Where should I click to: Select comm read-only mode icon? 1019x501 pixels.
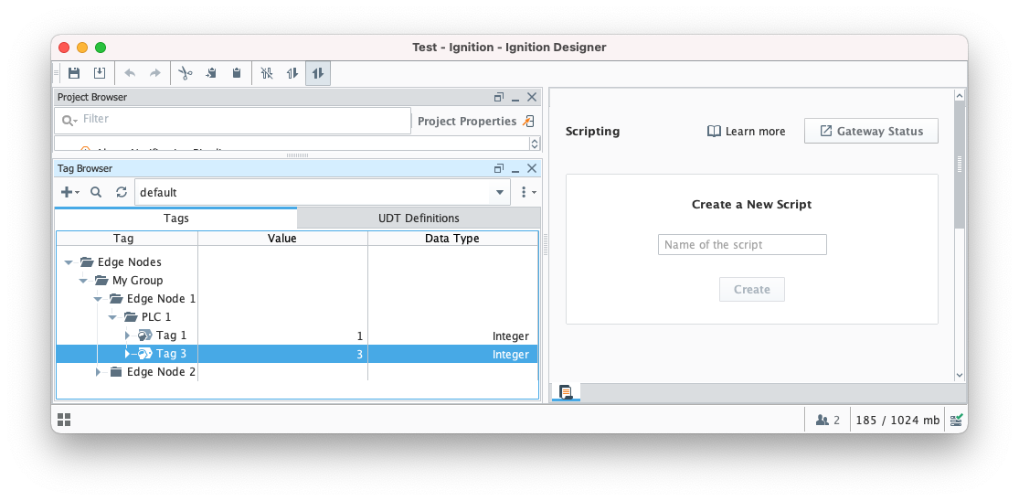click(292, 73)
